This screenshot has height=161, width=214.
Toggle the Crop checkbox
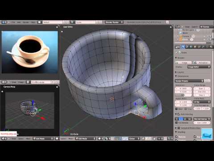[186, 109]
